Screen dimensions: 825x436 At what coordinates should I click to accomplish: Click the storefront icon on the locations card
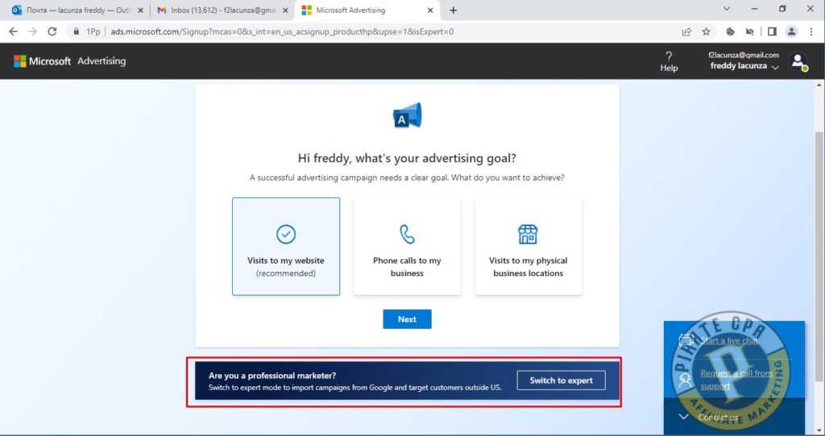pyautogui.click(x=528, y=234)
